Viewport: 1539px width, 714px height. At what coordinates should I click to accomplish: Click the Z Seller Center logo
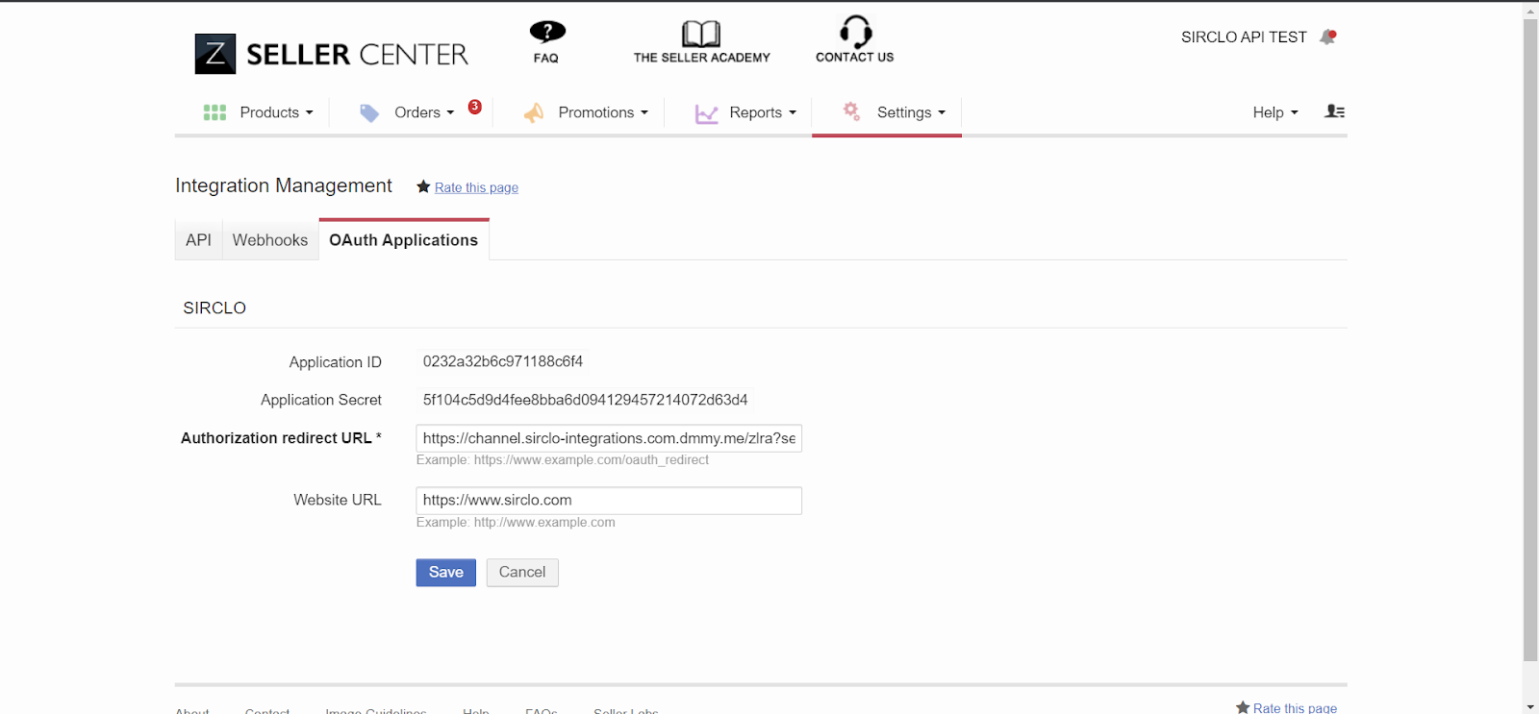[x=331, y=54]
